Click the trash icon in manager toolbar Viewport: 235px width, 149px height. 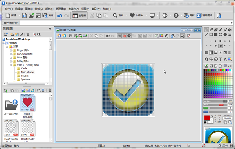[28, 35]
